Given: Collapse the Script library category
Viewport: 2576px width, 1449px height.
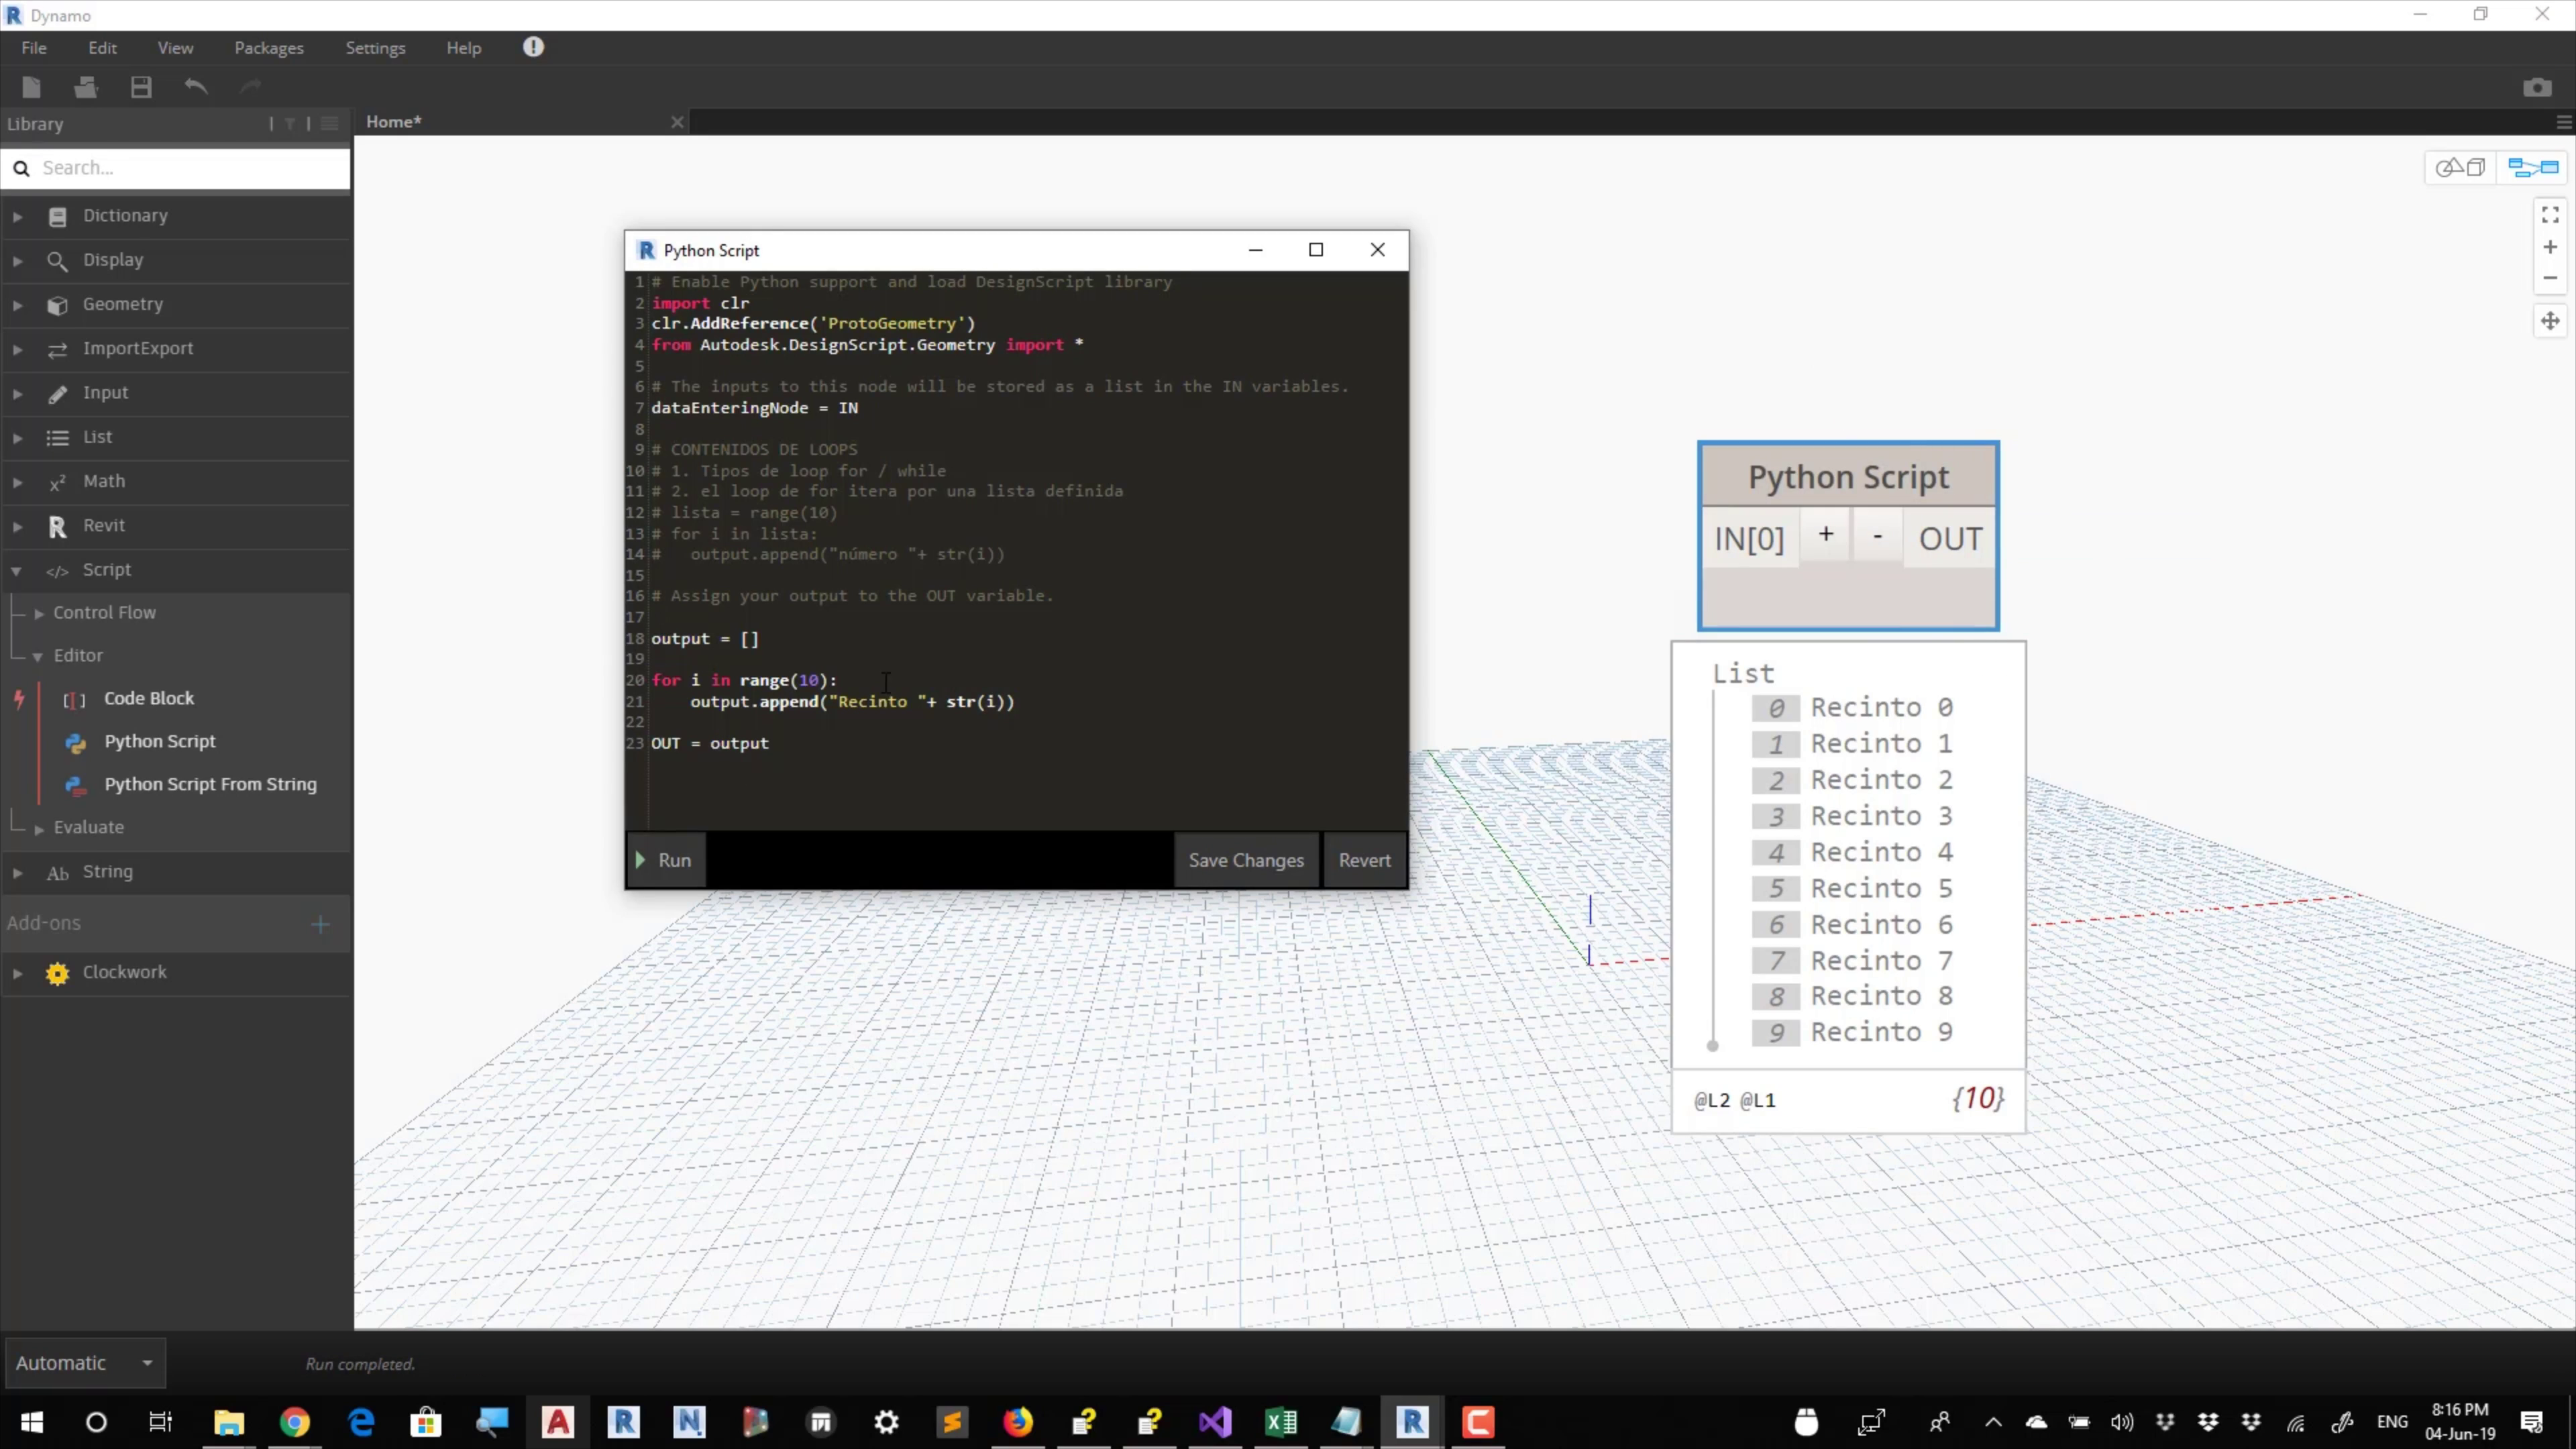Looking at the screenshot, I should [17, 570].
